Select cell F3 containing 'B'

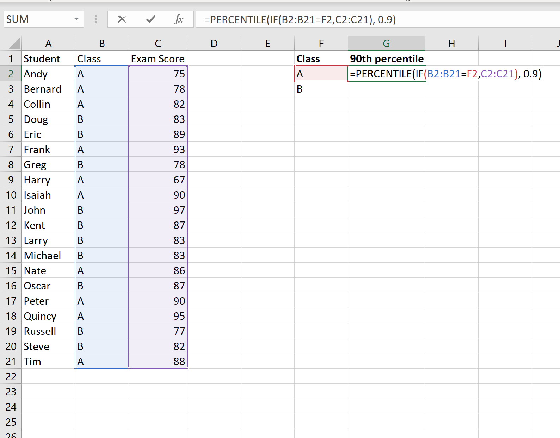[321, 89]
